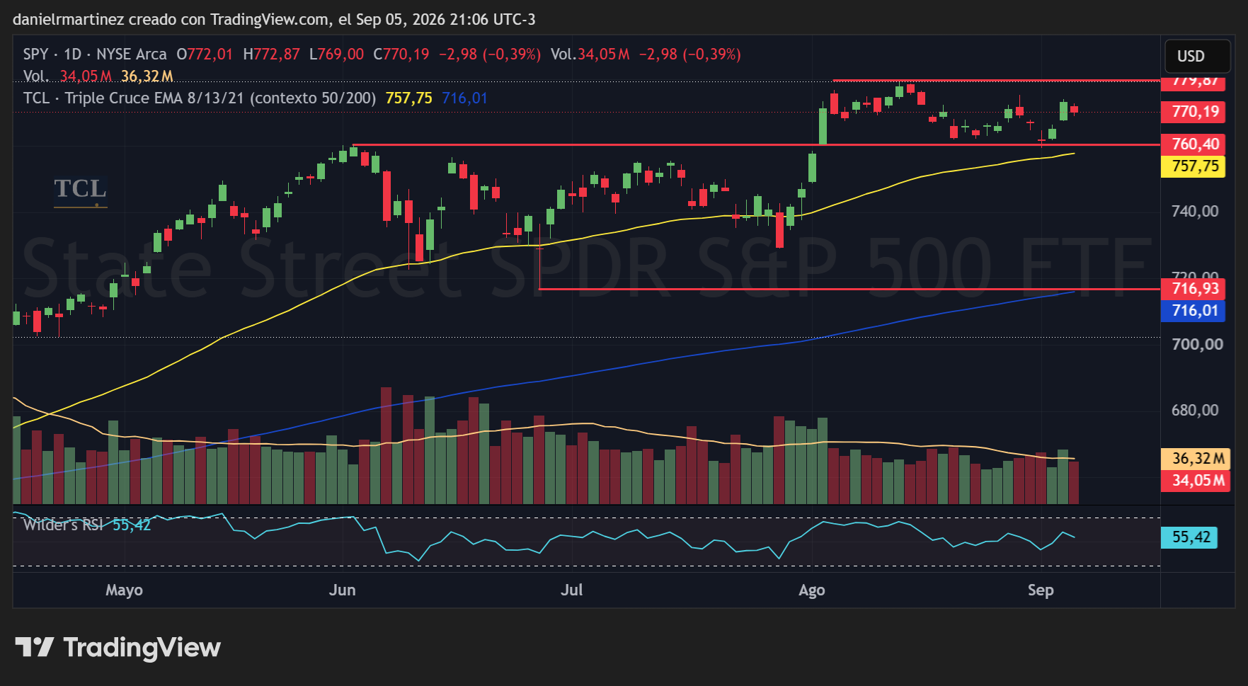Viewport: 1248px width, 686px height.
Task: Click the 740,00 price-axis tick
Action: (1195, 212)
